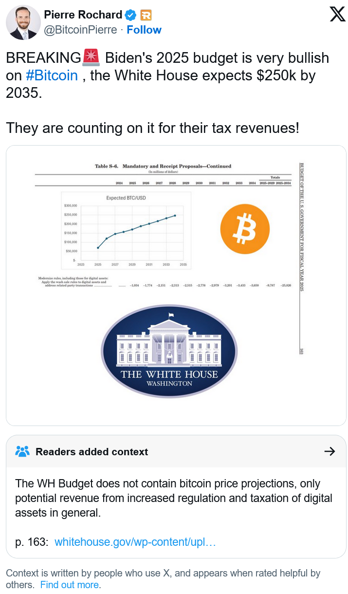Click the siren emoji after BREAKING
The image size is (348, 594).
tap(91, 57)
